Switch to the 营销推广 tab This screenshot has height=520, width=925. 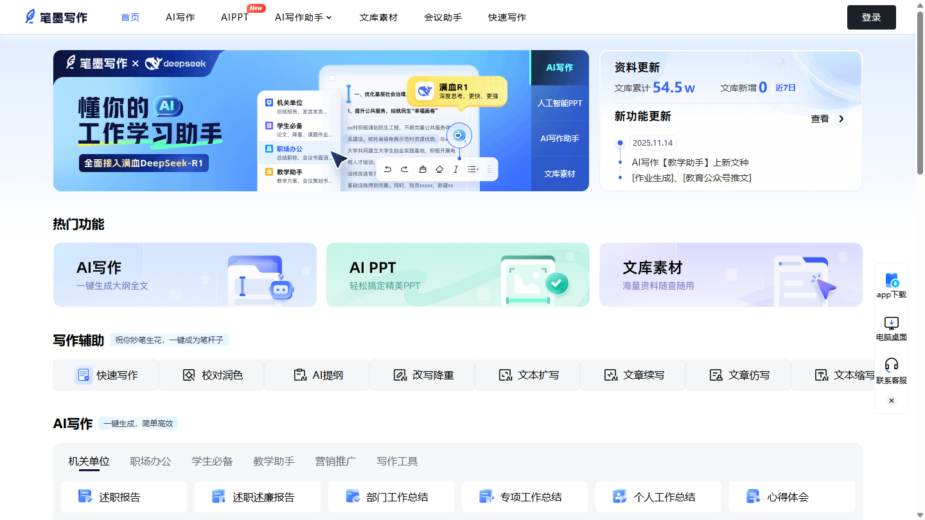336,461
